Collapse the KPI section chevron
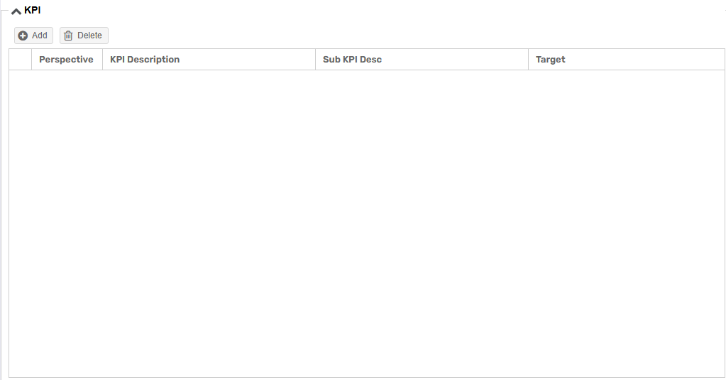The width and height of the screenshot is (726, 380). click(16, 11)
